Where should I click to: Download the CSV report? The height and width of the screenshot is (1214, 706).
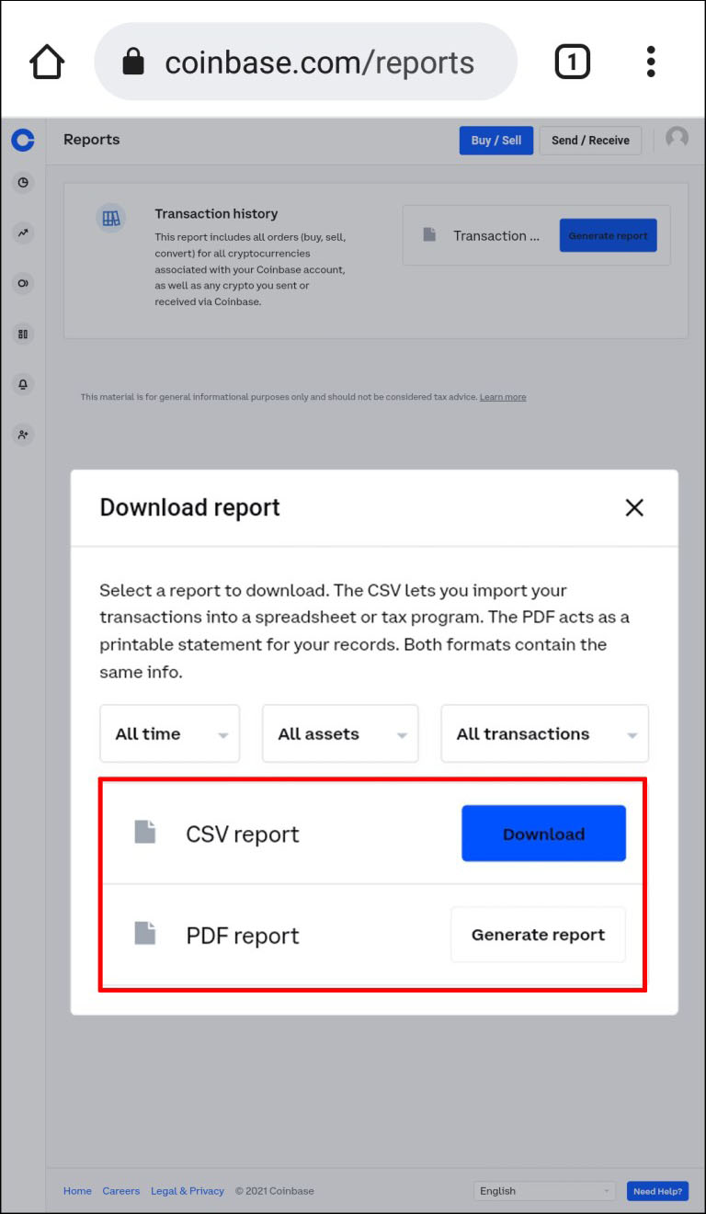tap(543, 834)
